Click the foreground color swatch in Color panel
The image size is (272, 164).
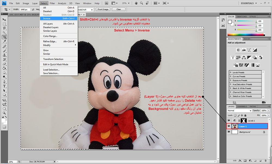point(230,22)
